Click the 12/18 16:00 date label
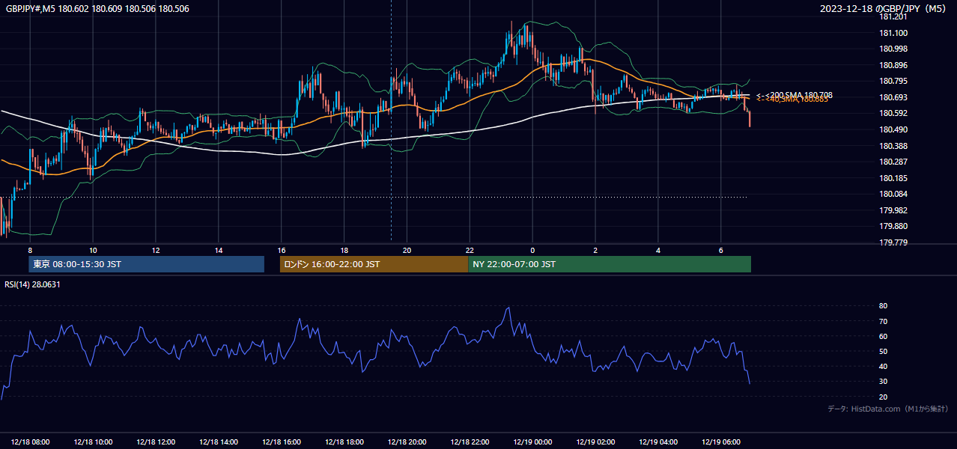Screen dimensions: 957x449 (x=282, y=442)
